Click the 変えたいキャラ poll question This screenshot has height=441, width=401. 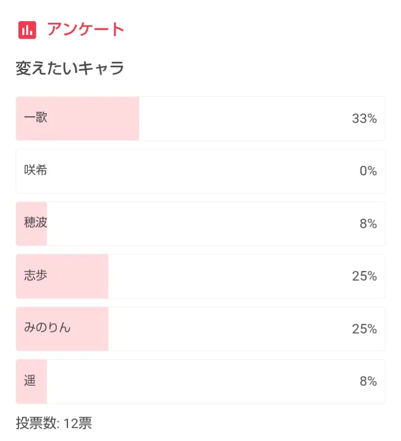(x=70, y=68)
